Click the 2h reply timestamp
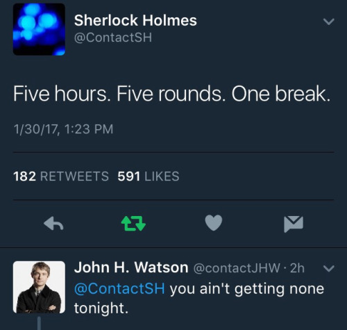Image resolution: width=347 pixels, height=330 pixels. pyautogui.click(x=297, y=268)
